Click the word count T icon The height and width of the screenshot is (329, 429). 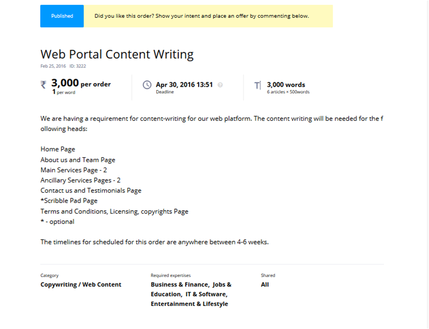pyautogui.click(x=258, y=85)
